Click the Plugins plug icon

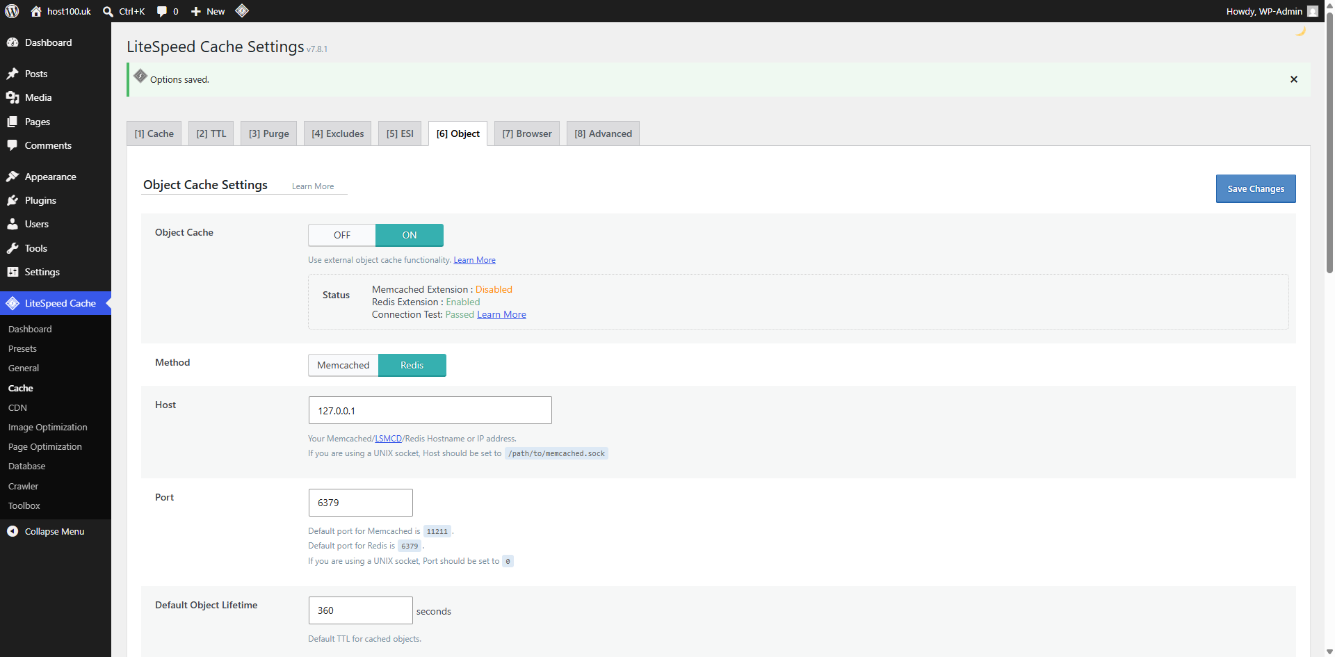[13, 200]
